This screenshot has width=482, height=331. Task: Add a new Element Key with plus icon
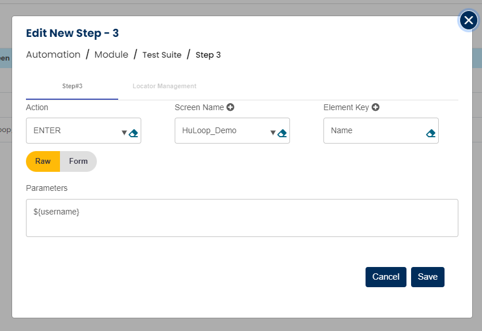pos(376,107)
